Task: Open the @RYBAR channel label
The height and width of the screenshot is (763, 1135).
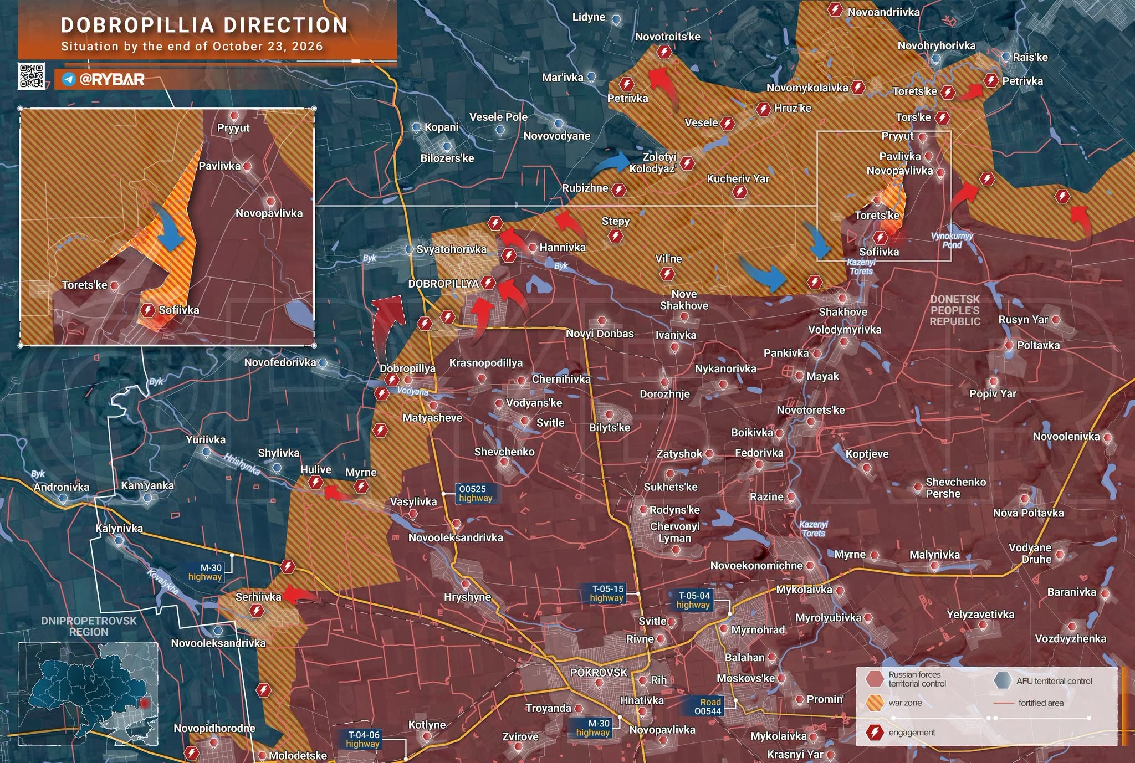Action: 112,79
